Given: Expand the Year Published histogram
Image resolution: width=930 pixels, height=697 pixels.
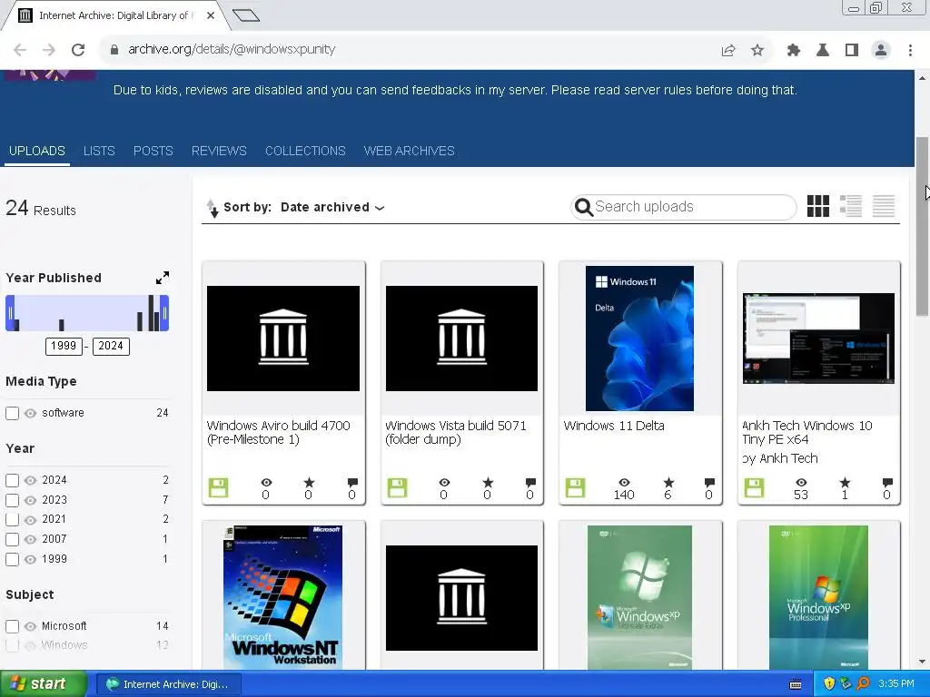Looking at the screenshot, I should (x=162, y=278).
